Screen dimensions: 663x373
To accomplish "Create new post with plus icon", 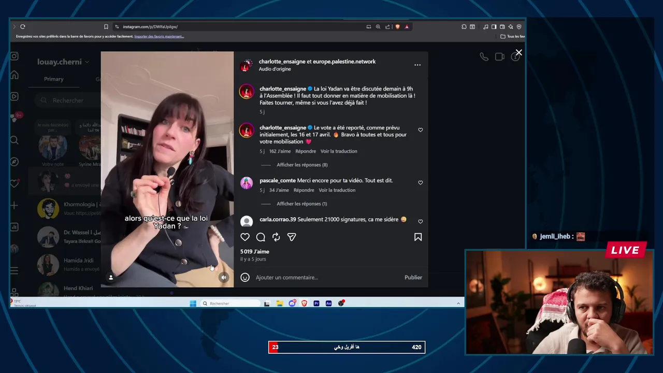I will (15, 205).
